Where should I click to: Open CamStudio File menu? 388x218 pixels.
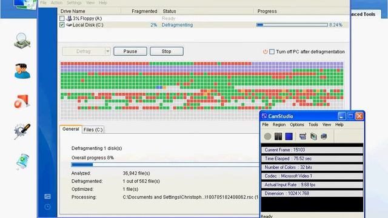click(266, 125)
